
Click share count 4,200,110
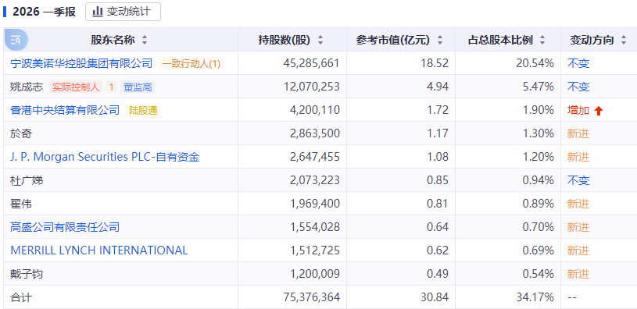click(x=315, y=110)
